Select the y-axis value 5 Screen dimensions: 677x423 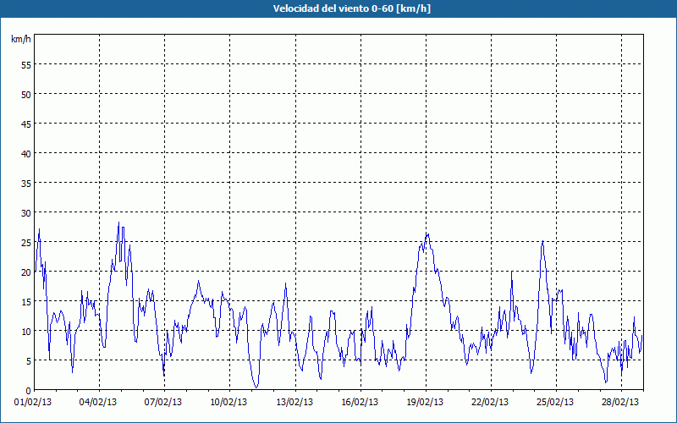(29, 361)
